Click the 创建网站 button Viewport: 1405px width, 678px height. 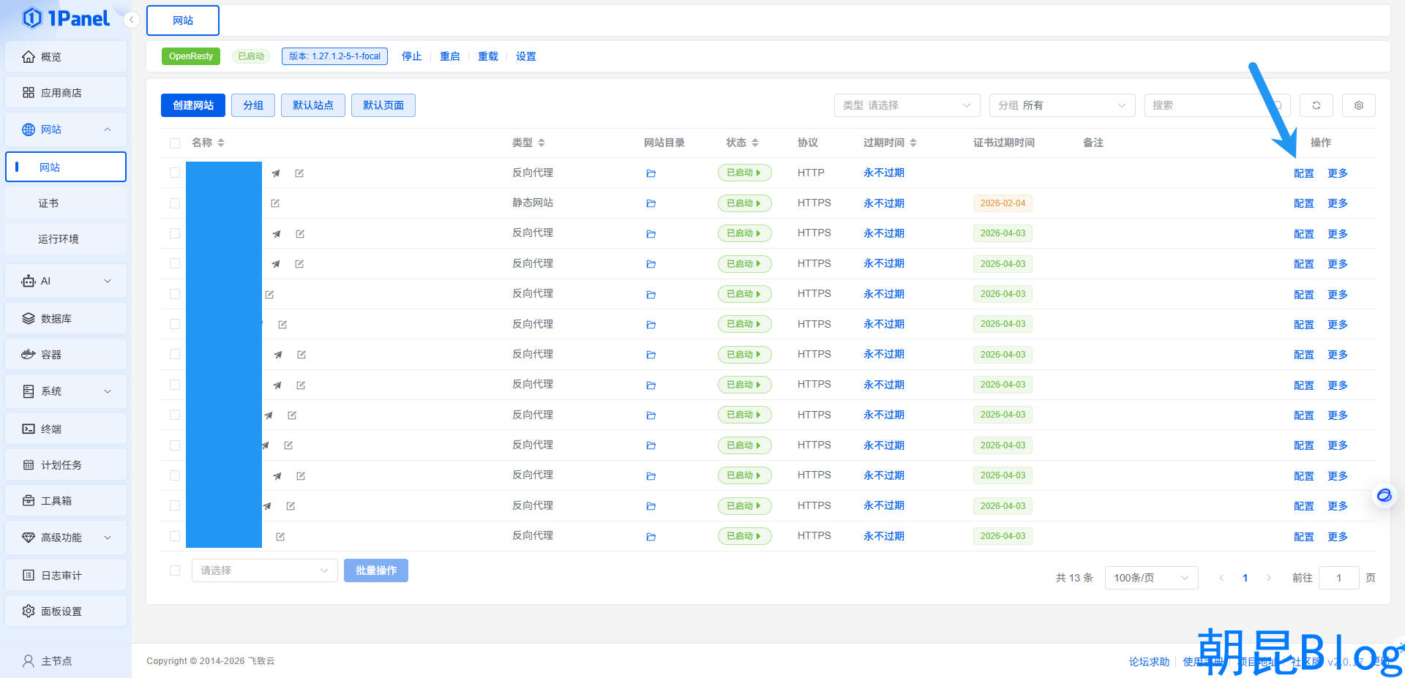193,105
